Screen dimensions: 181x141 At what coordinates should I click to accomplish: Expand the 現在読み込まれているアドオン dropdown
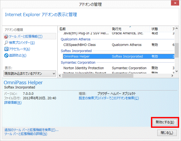tap(30, 74)
